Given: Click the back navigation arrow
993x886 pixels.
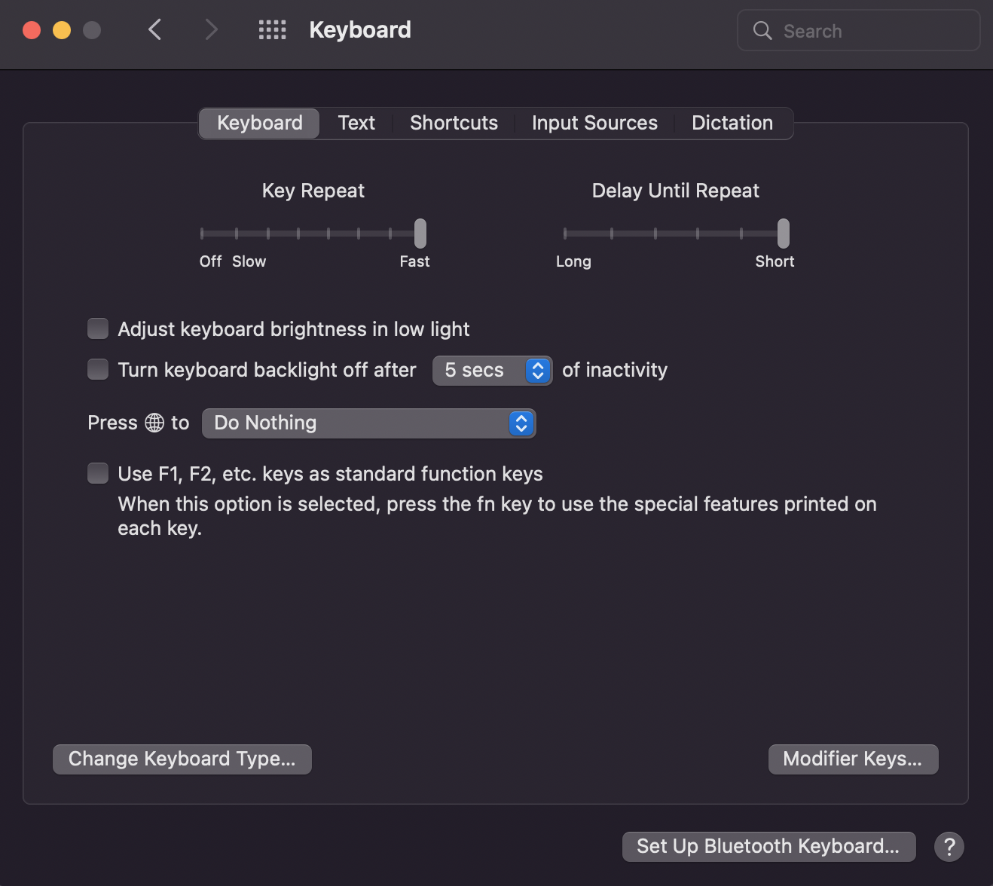Looking at the screenshot, I should (155, 30).
